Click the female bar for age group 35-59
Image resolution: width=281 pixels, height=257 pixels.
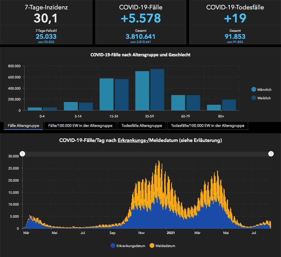point(157,90)
